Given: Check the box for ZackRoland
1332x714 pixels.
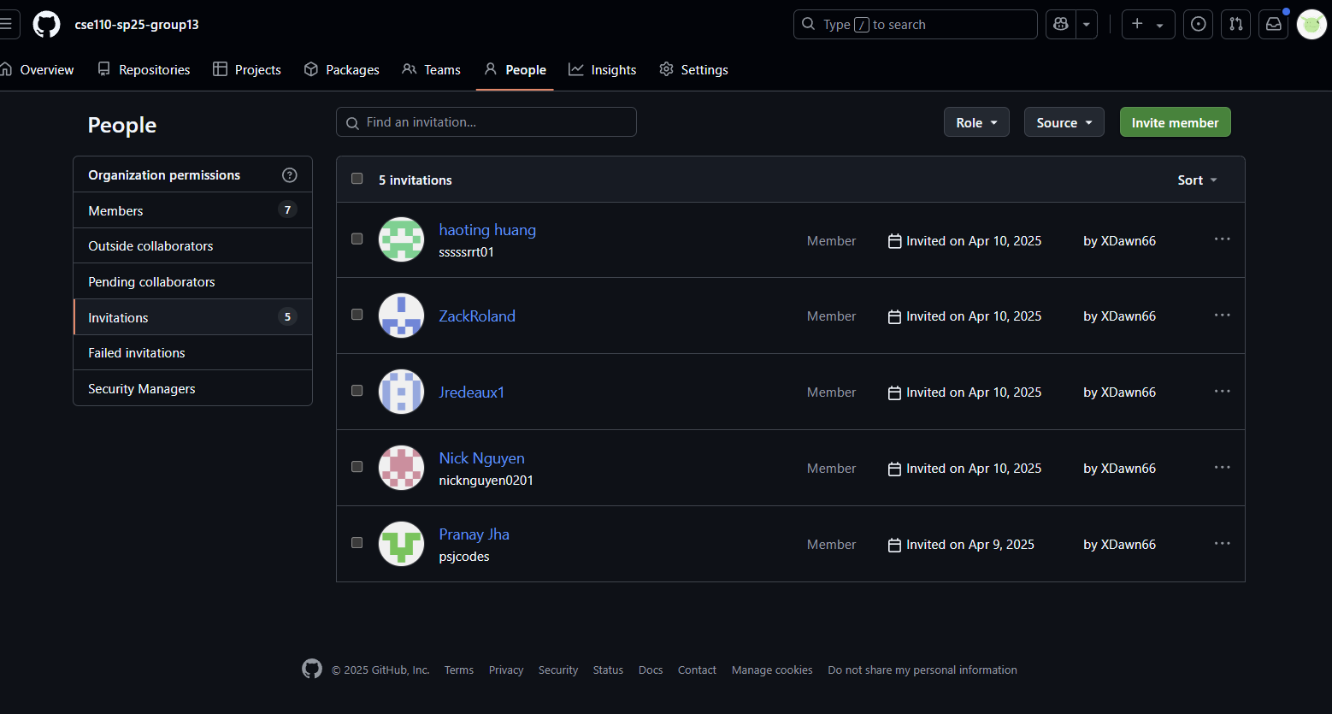Looking at the screenshot, I should pyautogui.click(x=357, y=315).
